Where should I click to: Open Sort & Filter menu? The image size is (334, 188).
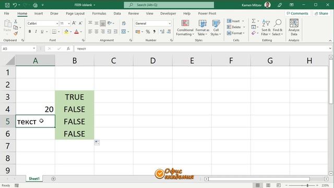click(266, 28)
